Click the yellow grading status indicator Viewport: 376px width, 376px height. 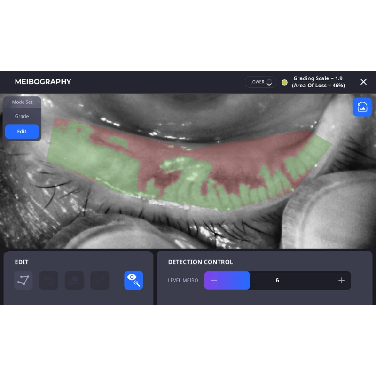pyautogui.click(x=284, y=82)
